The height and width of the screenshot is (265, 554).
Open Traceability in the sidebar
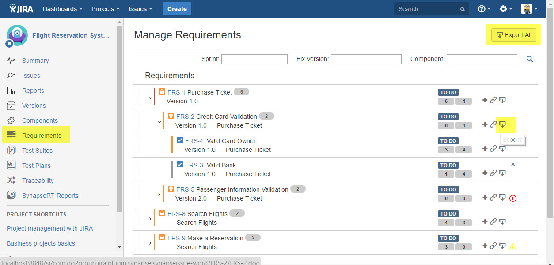point(38,181)
